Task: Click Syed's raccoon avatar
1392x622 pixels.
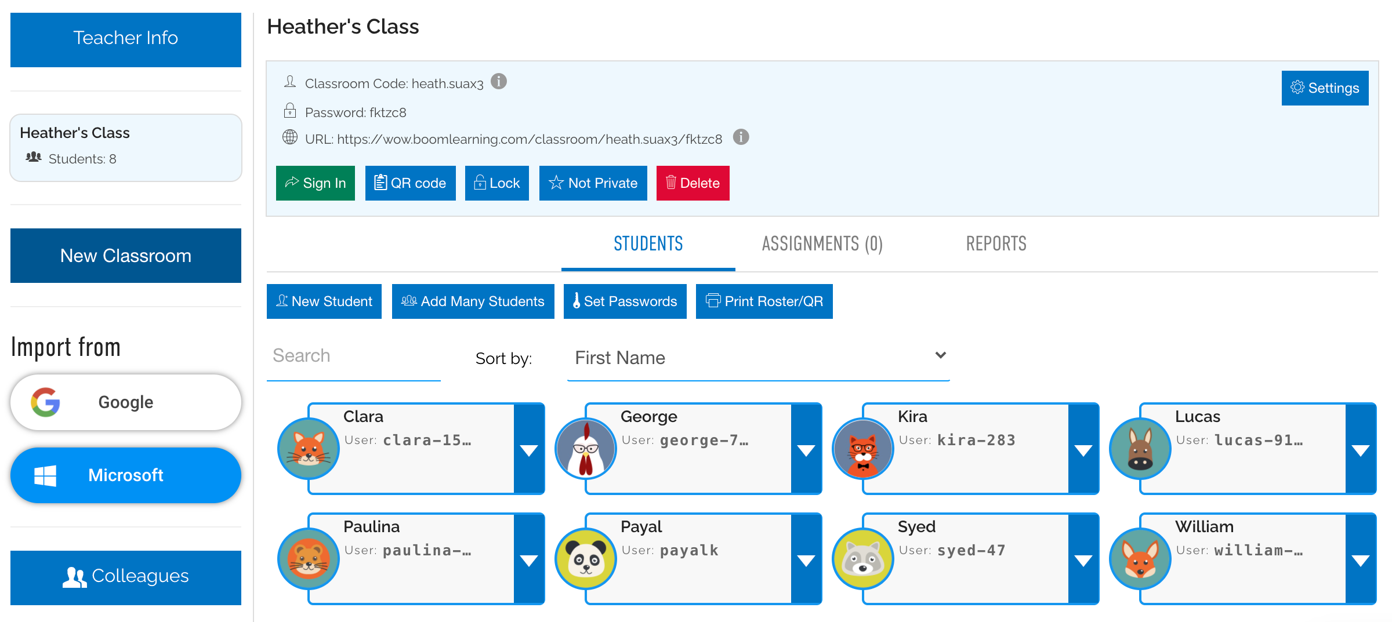Action: [x=863, y=559]
